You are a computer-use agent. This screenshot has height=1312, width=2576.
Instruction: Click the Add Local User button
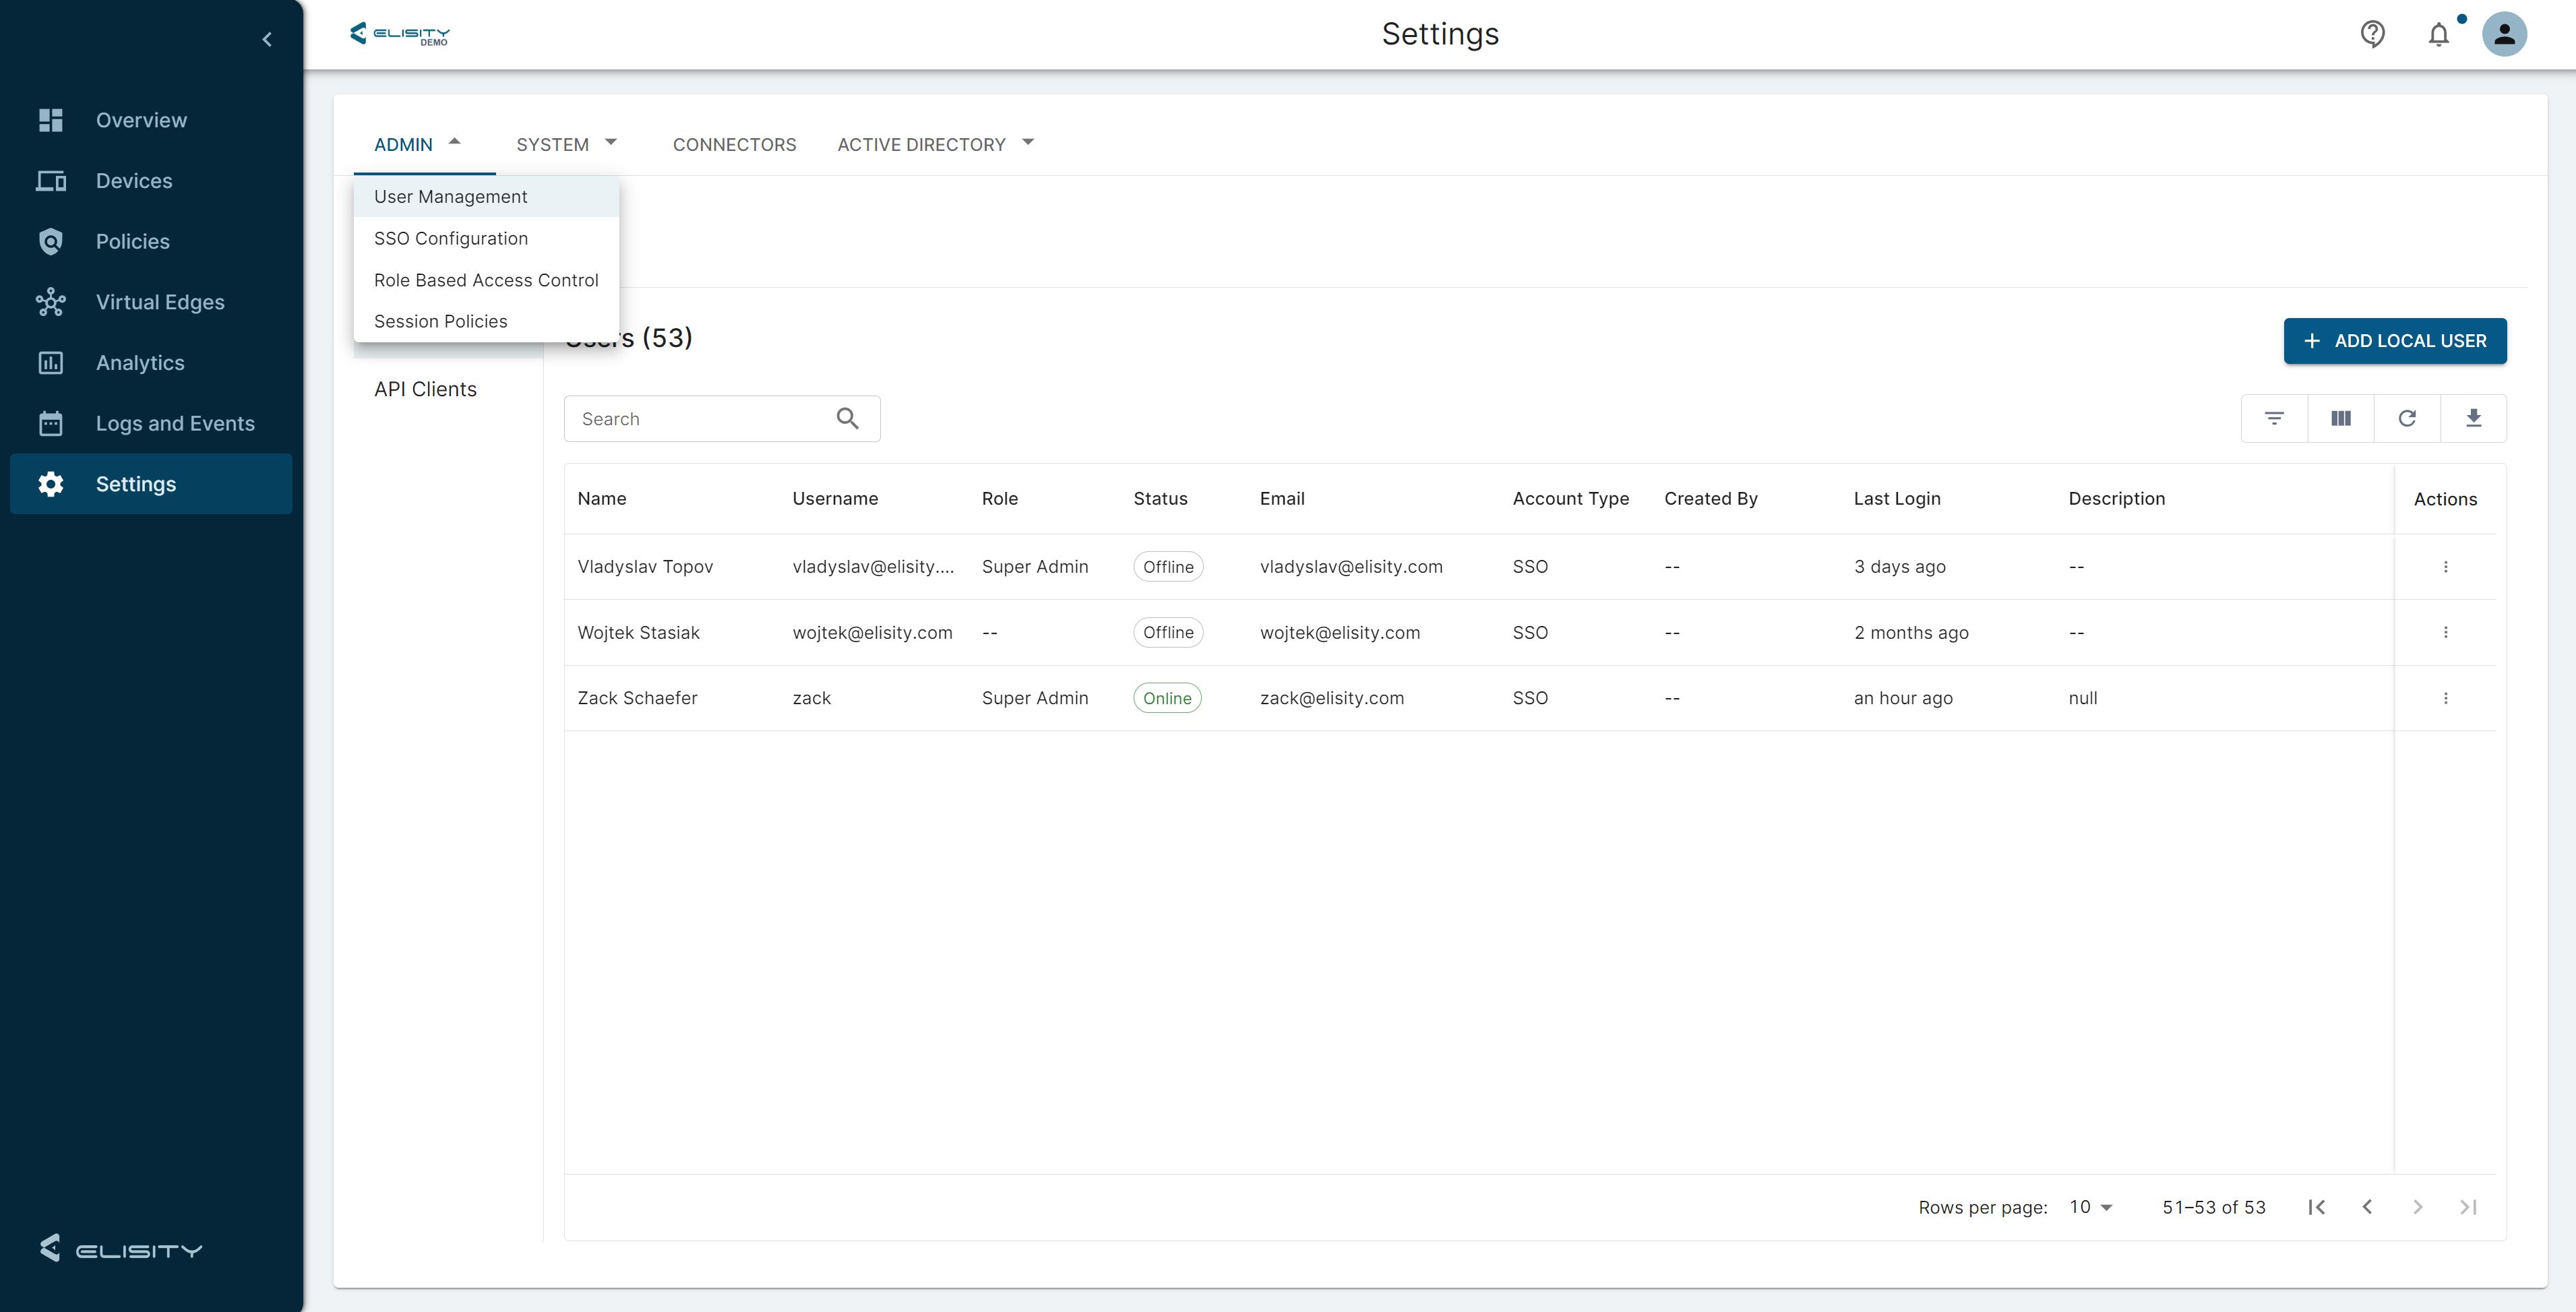[x=2394, y=341]
